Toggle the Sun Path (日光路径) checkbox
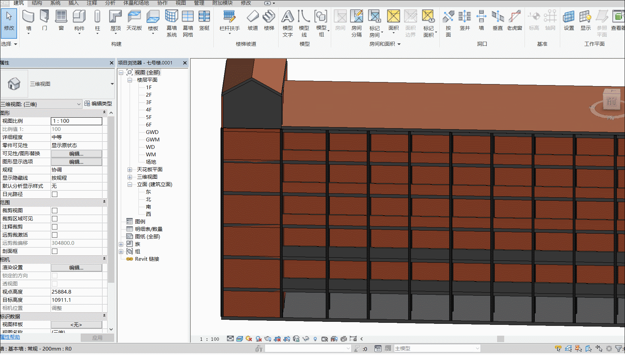The image size is (625, 355). tap(55, 194)
